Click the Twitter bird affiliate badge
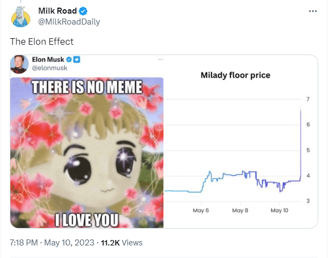328x258 pixels. pos(77,59)
